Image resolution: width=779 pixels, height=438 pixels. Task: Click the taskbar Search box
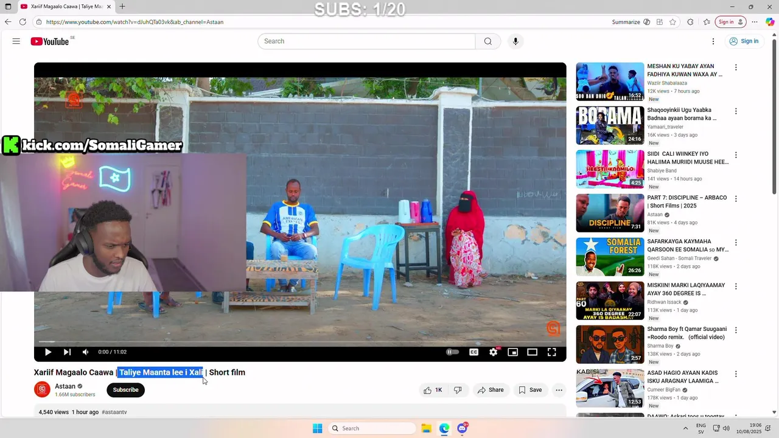[x=372, y=428]
